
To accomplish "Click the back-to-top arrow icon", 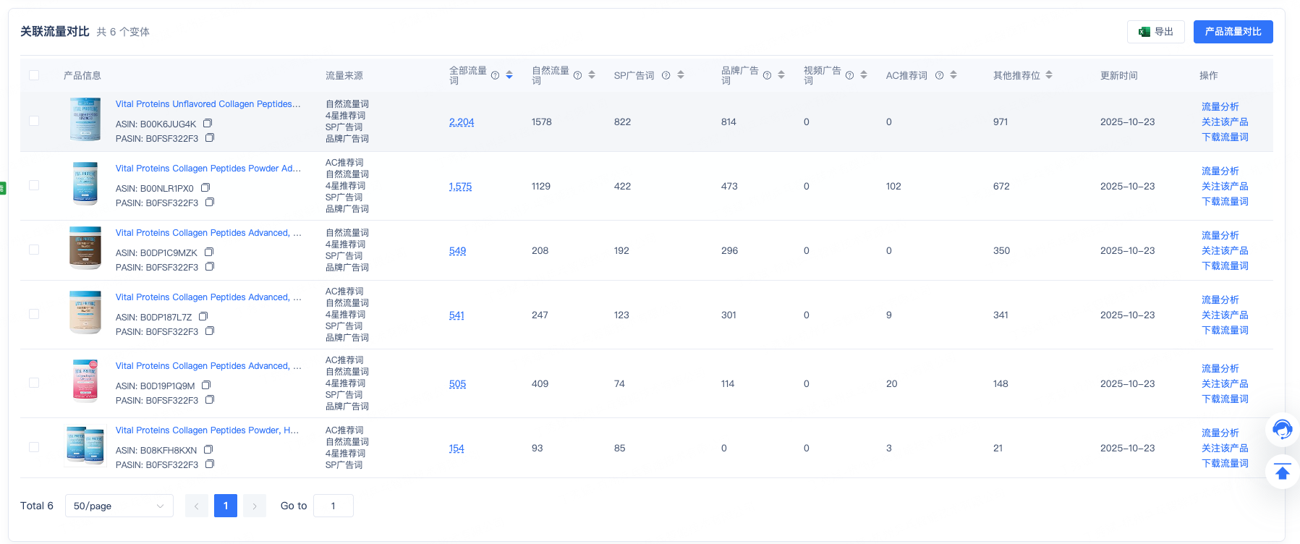I will point(1282,472).
